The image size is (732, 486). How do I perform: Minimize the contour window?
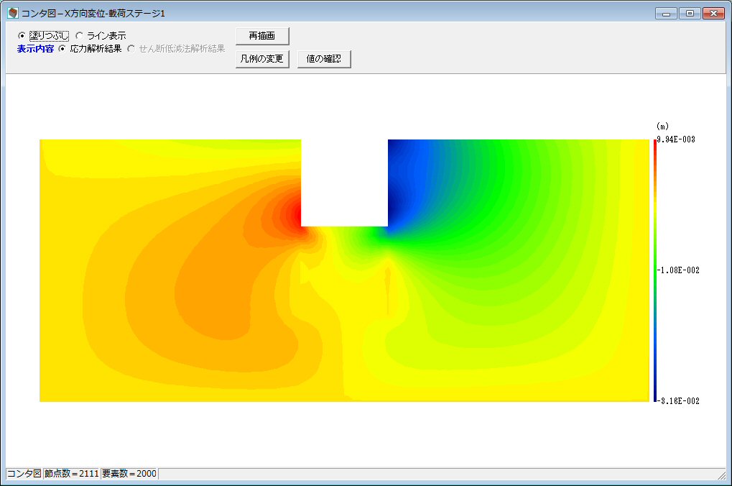[x=666, y=14]
